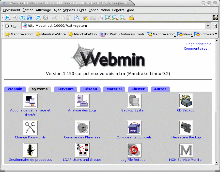Zoom out with the minus magnifier
Image resolution: width=220 pixels, height=172 pixels.
point(123,18)
